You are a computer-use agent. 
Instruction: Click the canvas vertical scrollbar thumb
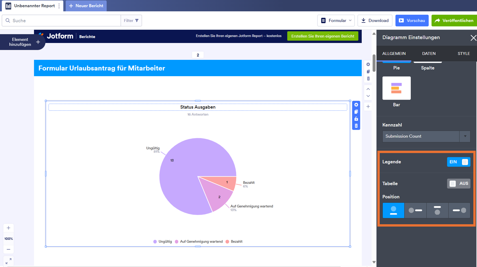pyautogui.click(x=374, y=63)
